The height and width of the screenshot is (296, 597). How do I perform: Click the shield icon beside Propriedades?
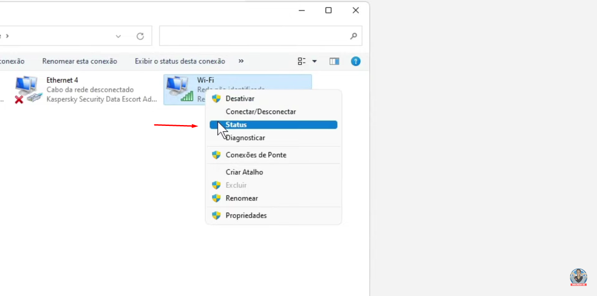coord(216,216)
